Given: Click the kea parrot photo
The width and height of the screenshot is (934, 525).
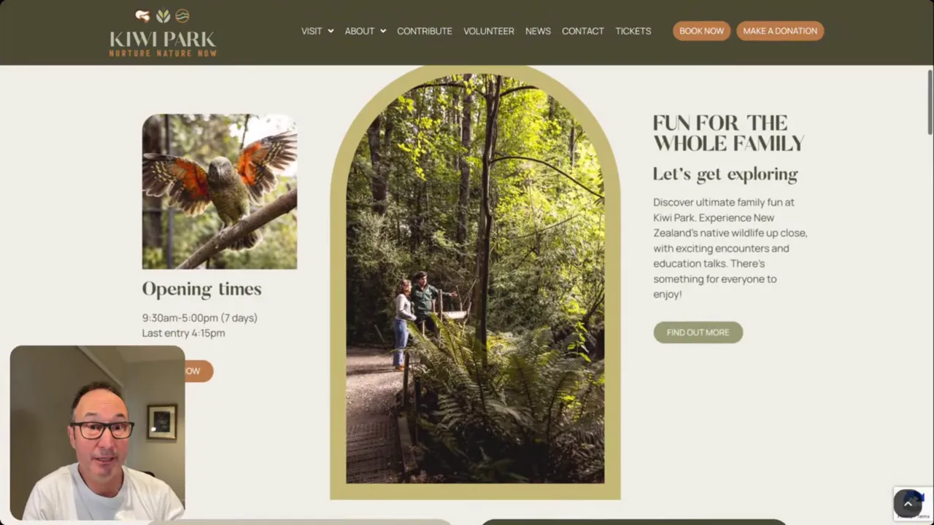Looking at the screenshot, I should point(220,192).
